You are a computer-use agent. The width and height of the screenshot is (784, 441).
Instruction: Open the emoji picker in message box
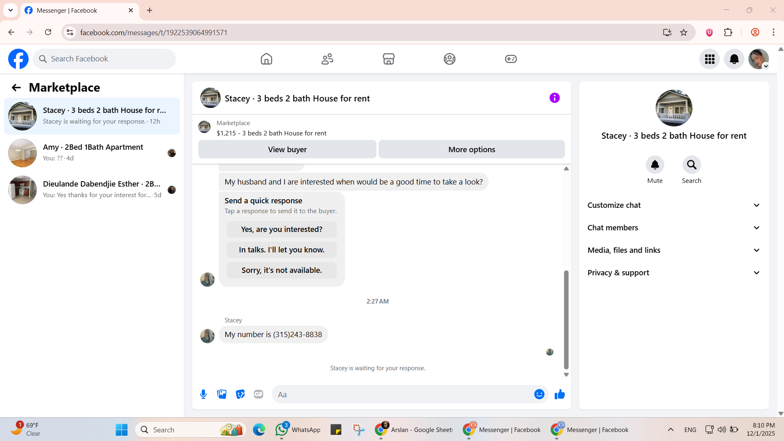[539, 394]
